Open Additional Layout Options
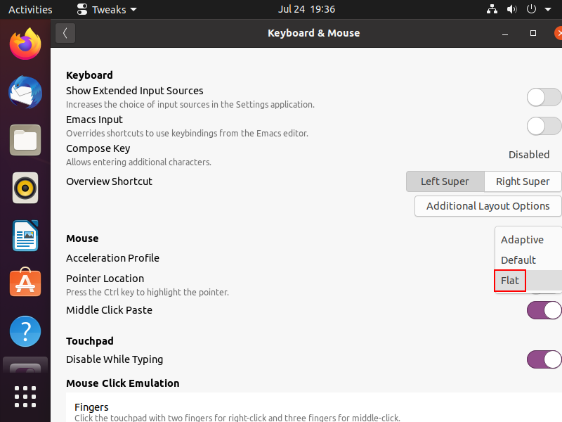 [x=488, y=206]
